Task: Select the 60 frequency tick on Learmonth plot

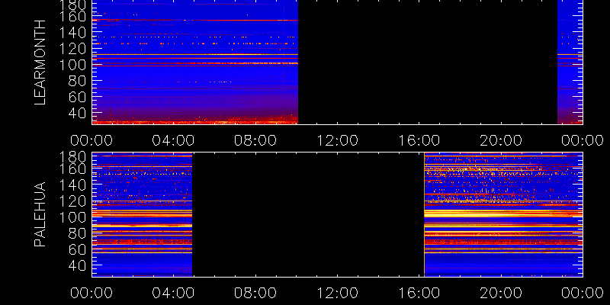Action: 79,97
